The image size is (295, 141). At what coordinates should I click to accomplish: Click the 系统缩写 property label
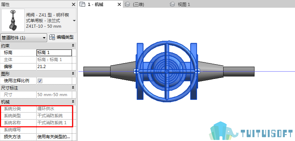coord(12,130)
